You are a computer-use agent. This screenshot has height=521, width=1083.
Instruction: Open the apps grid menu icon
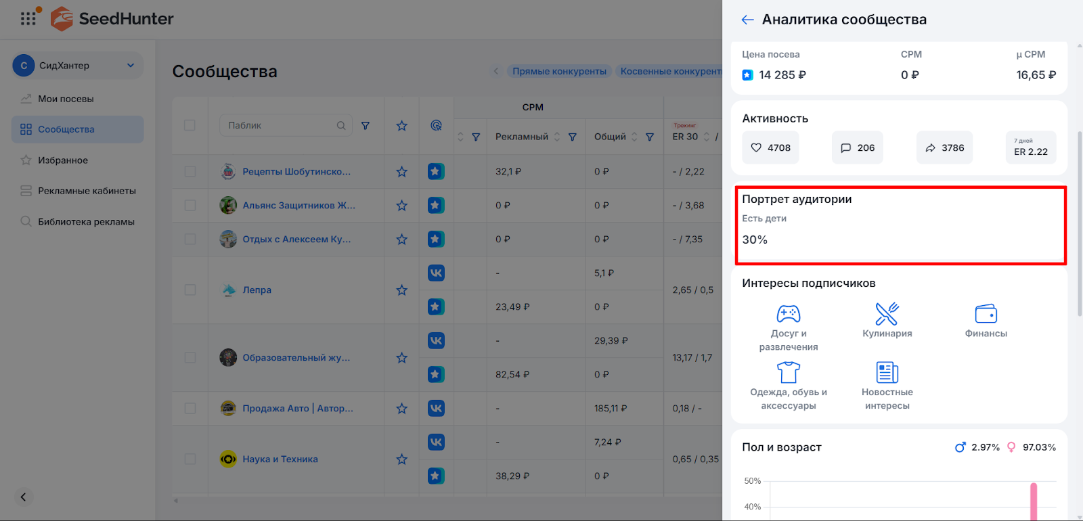[x=28, y=18]
